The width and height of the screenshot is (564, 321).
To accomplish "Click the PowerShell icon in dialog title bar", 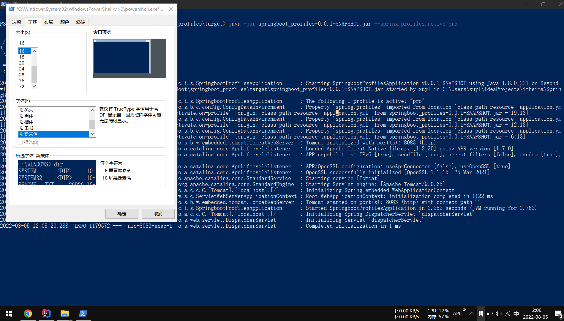I will [11, 9].
